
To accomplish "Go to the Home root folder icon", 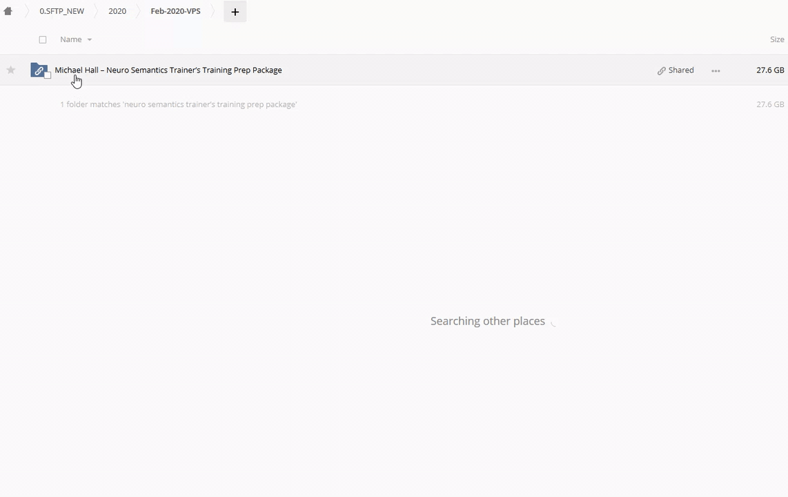I will coord(8,11).
